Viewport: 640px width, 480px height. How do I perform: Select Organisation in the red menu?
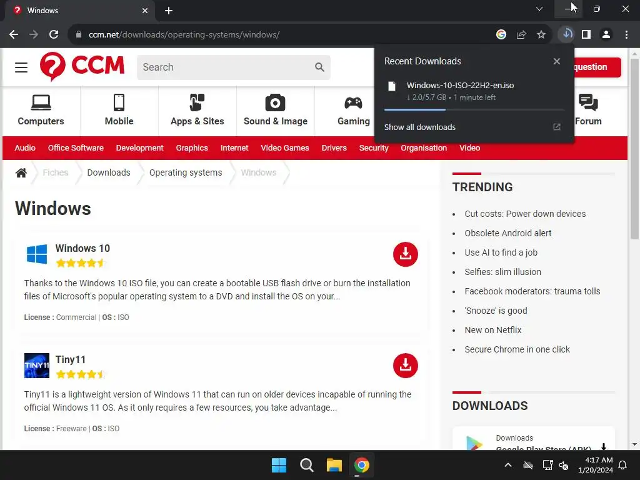tap(424, 147)
